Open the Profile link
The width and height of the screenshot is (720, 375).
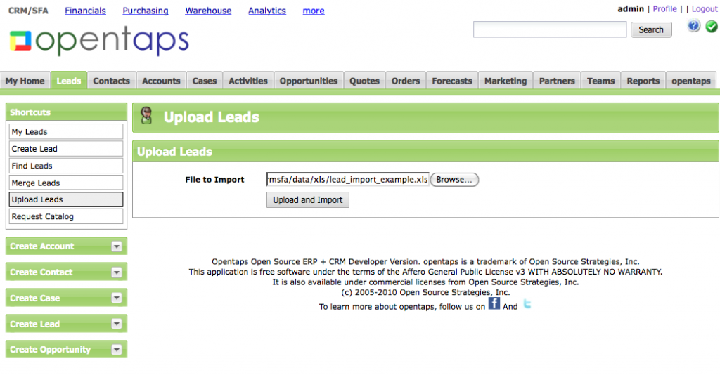665,8
